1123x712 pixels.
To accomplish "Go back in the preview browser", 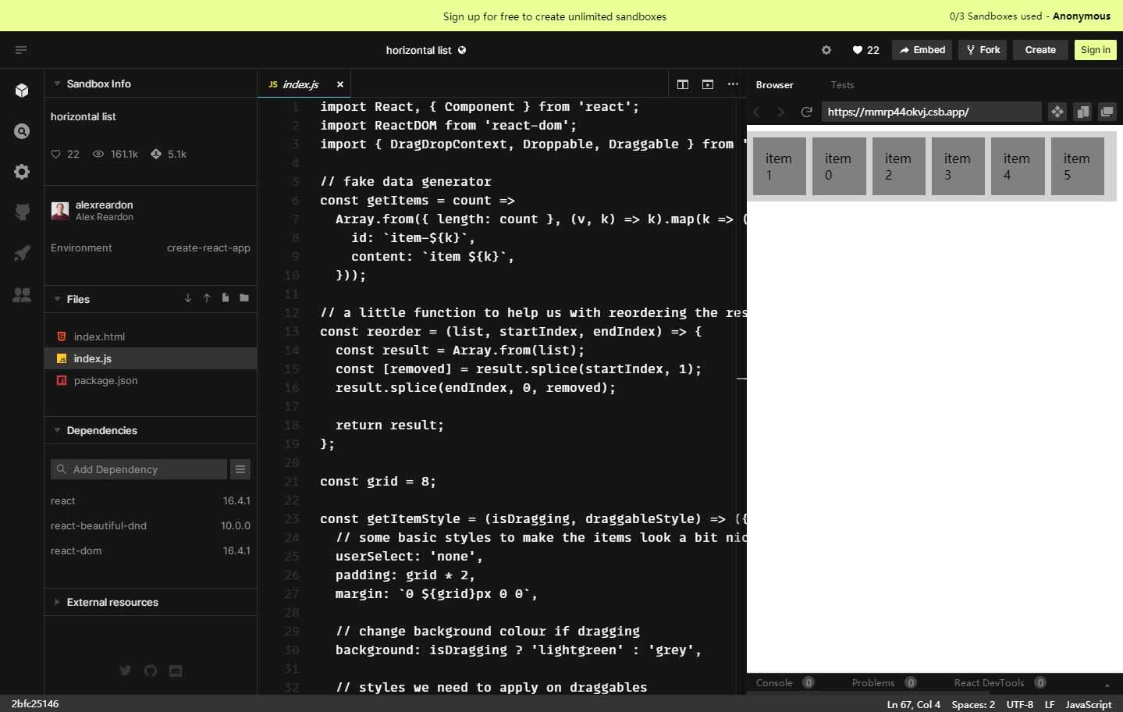I will tap(755, 112).
